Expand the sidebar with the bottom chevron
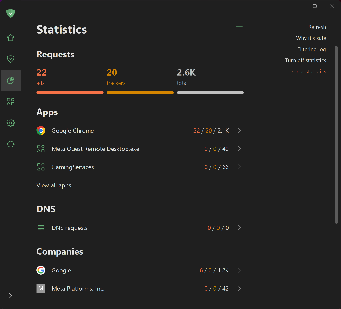The image size is (341, 309). click(10, 295)
